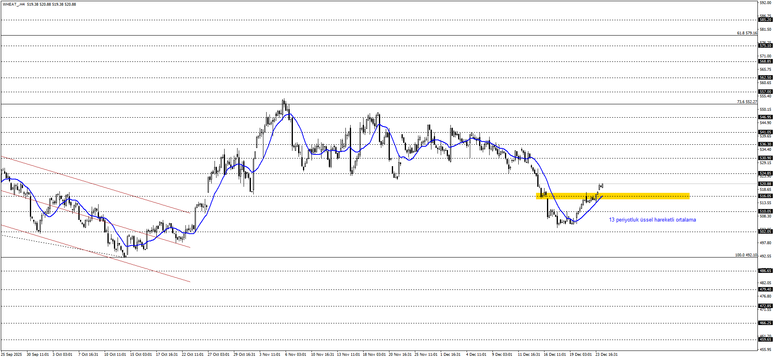Click the 516.05 price level tag
The height and width of the screenshot is (359, 774).
[766, 196]
